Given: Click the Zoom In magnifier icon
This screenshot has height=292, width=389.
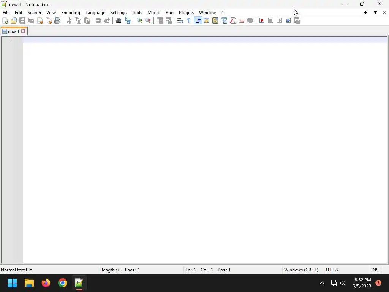Looking at the screenshot, I should 139,21.
